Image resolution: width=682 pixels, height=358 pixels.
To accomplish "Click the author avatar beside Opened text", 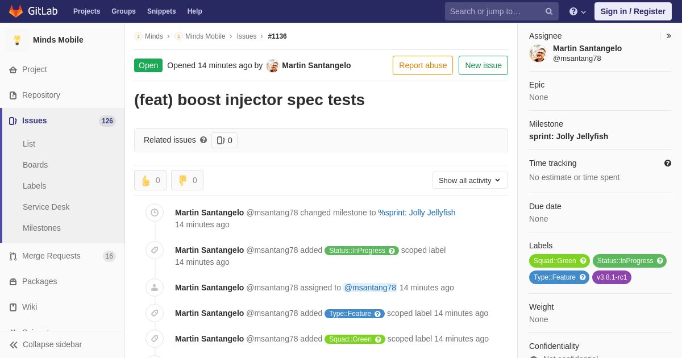I will point(273,65).
